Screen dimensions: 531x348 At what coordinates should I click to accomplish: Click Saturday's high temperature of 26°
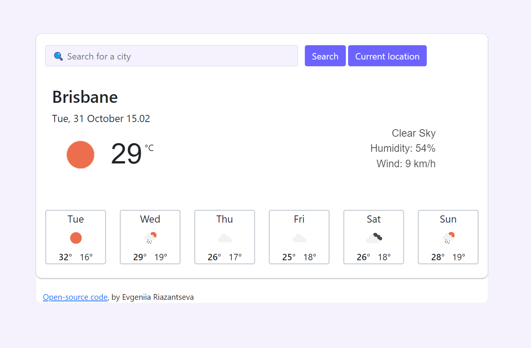[x=363, y=257]
